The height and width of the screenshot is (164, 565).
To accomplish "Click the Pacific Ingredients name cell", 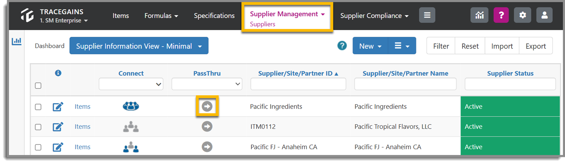I will click(380, 107).
